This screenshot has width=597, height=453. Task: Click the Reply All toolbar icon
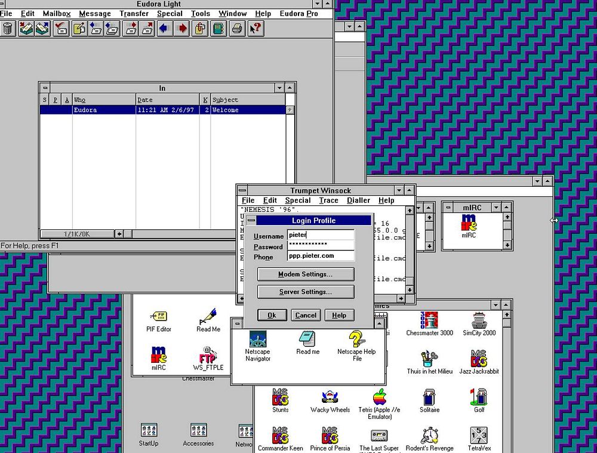click(x=112, y=29)
